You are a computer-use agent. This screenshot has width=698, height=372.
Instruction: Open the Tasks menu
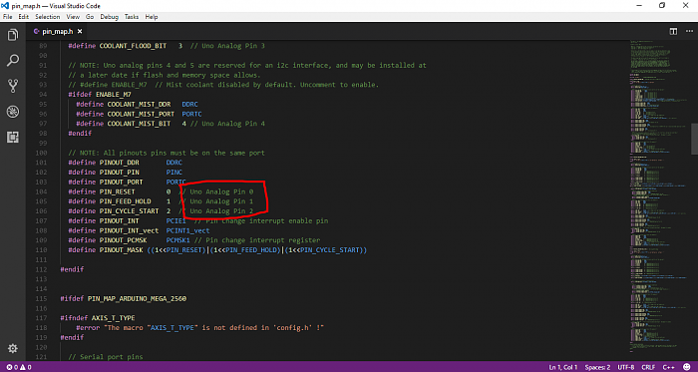coord(132,17)
